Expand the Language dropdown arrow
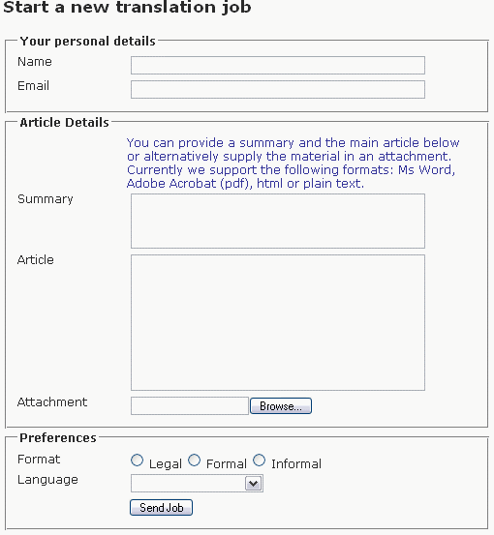The image size is (494, 535). [254, 484]
